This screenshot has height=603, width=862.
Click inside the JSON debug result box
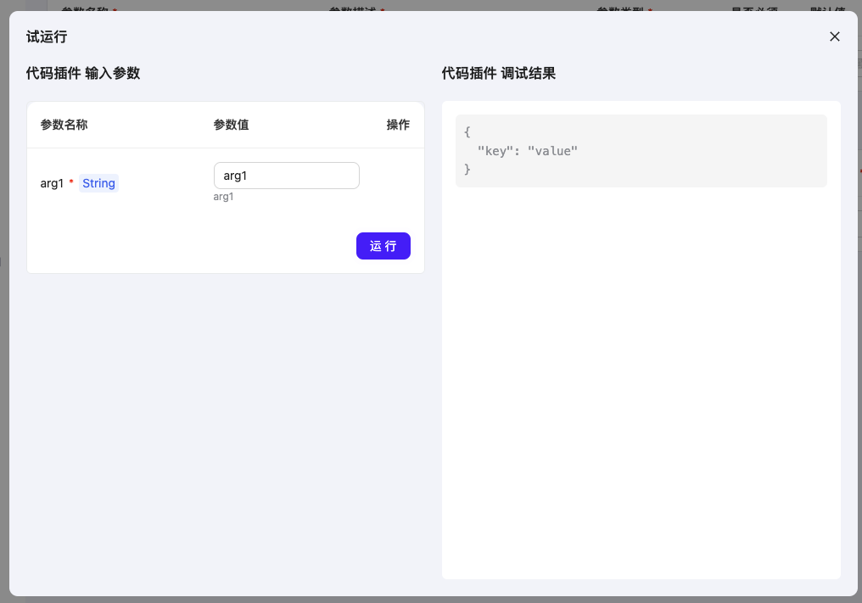[x=641, y=150]
